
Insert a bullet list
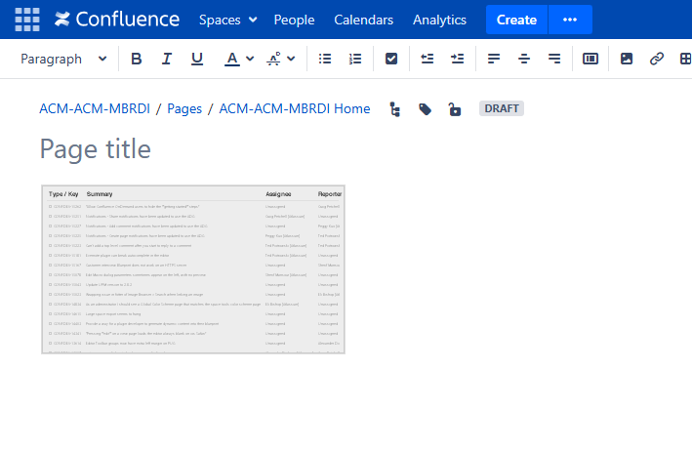pos(325,59)
